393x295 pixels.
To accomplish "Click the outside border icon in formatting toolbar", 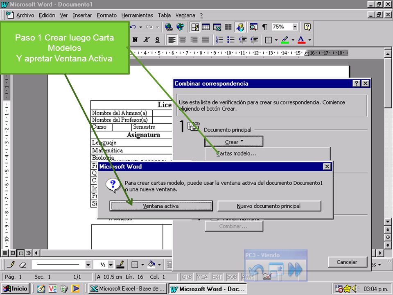I will (x=269, y=40).
